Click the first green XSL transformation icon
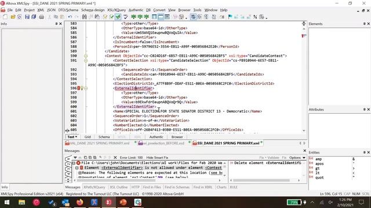The width and height of the screenshot is (371, 208). (134, 17)
